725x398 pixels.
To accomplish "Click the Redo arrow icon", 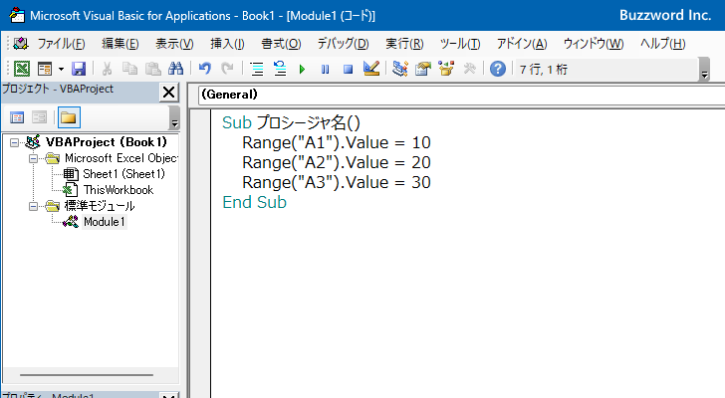I will coord(227,69).
